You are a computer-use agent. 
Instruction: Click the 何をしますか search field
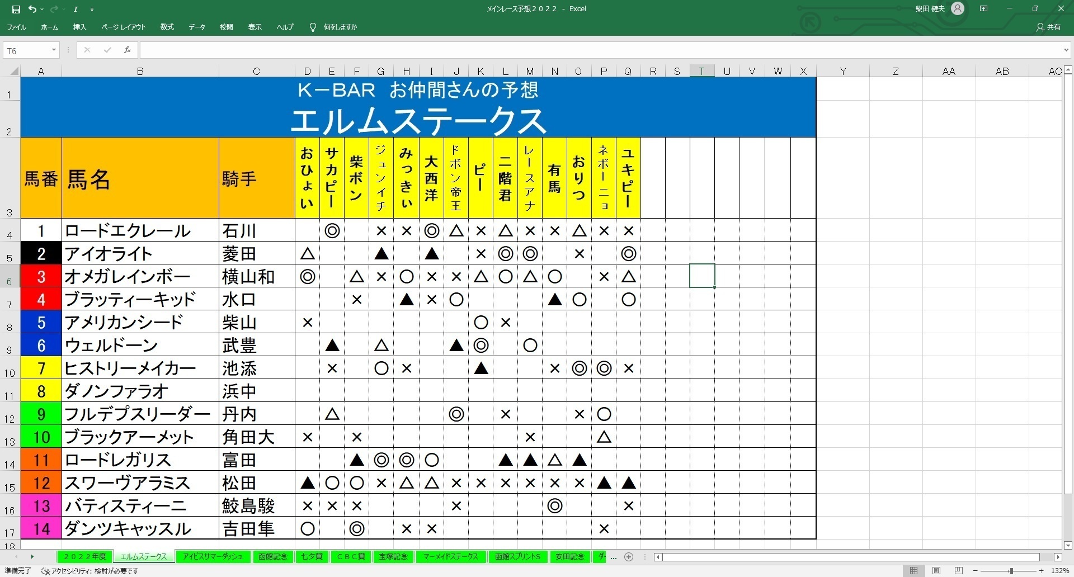(340, 27)
